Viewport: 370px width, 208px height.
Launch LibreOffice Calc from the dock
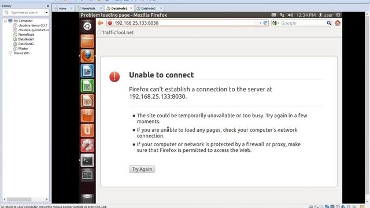pos(87,86)
